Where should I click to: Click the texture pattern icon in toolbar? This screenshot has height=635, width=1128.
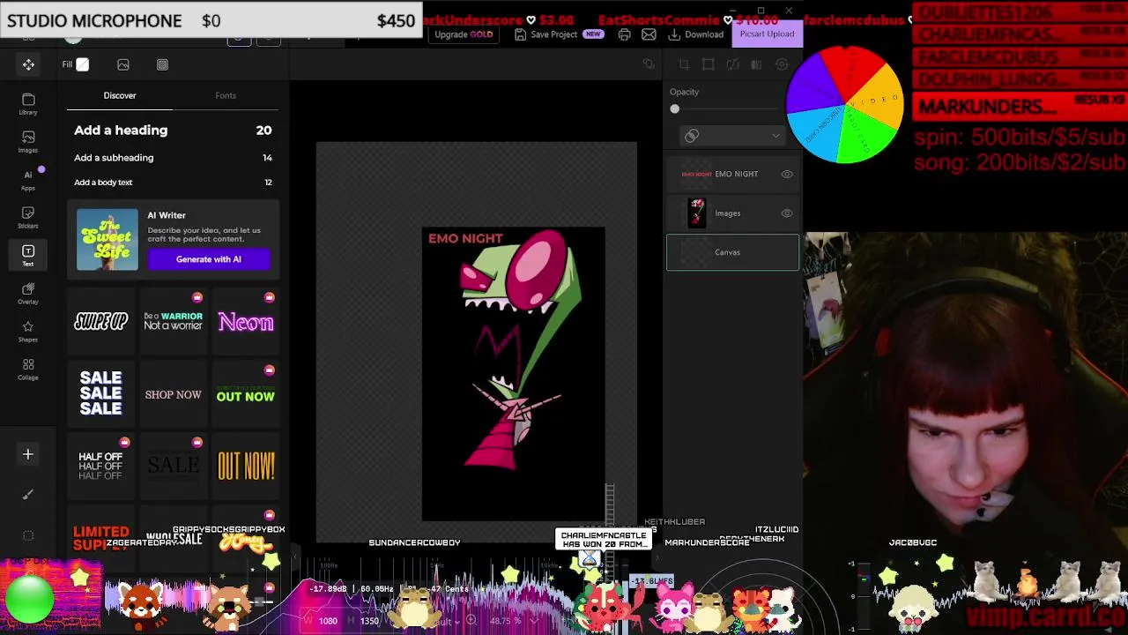162,64
